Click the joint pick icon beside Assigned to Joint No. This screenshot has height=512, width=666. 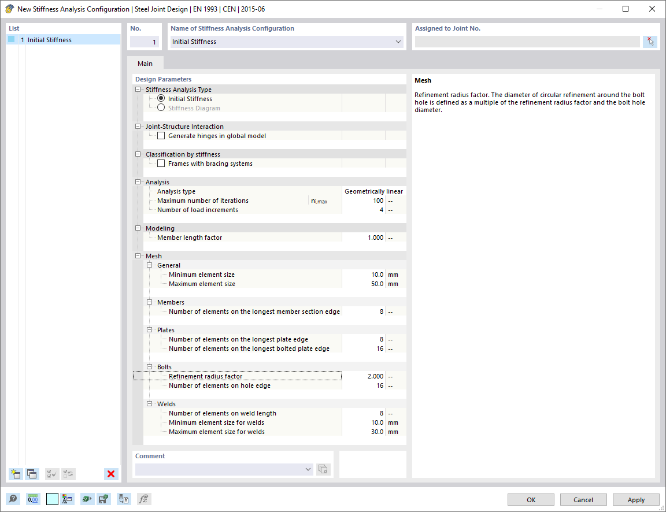click(650, 42)
